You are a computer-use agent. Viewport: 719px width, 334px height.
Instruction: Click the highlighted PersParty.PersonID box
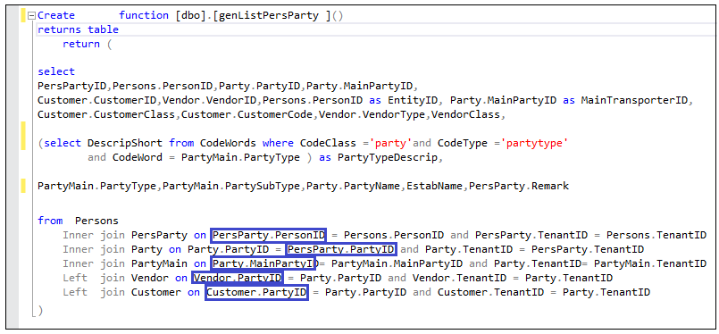pyautogui.click(x=268, y=236)
